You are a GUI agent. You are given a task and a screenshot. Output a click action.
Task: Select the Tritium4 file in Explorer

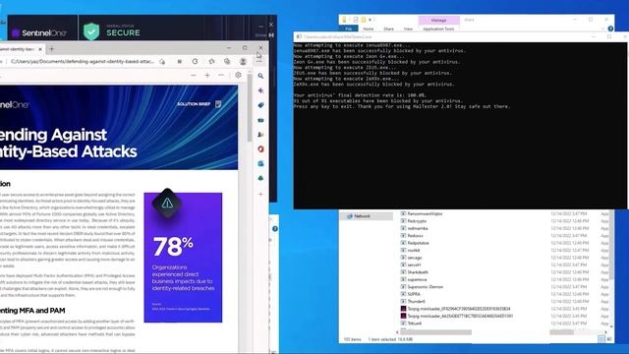[415, 324]
